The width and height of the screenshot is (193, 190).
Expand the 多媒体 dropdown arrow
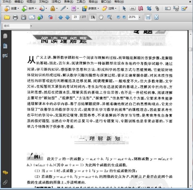[x=98, y=8]
